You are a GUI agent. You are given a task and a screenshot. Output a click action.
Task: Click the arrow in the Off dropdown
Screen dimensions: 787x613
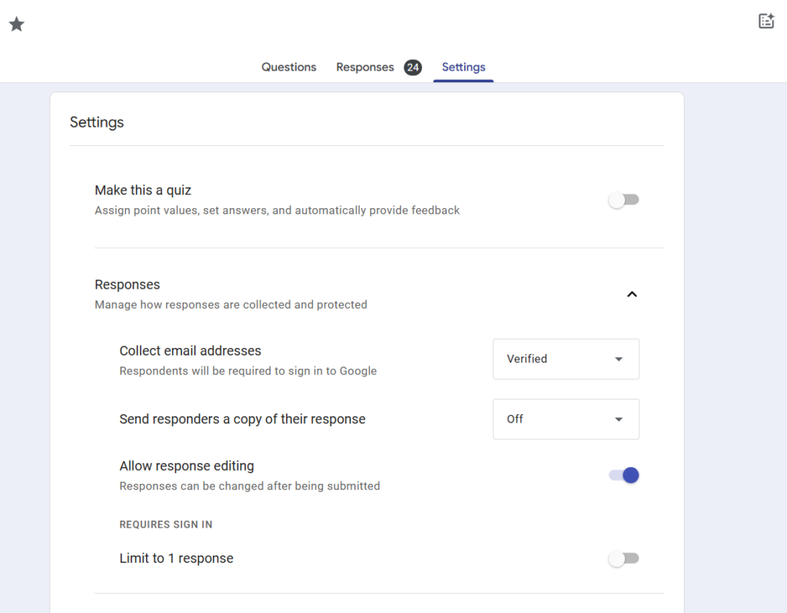[x=619, y=419]
